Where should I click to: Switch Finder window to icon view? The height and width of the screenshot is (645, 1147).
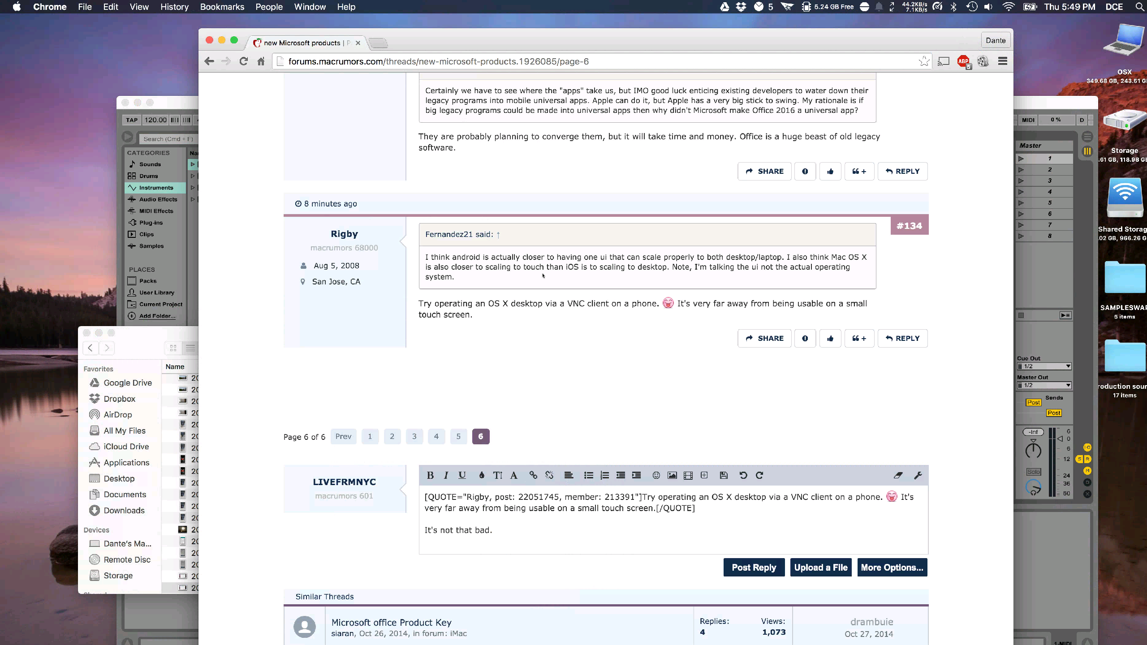click(x=173, y=348)
